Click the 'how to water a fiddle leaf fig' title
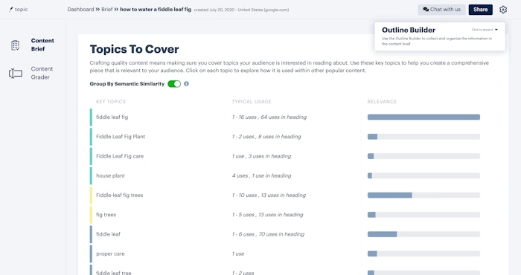Image resolution: width=521 pixels, height=275 pixels. pyautogui.click(x=156, y=10)
